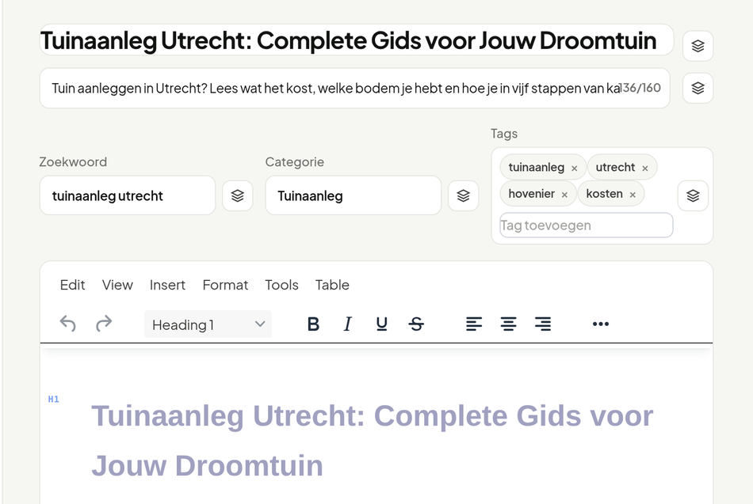Click the article title field
The image size is (753, 504).
(357, 40)
